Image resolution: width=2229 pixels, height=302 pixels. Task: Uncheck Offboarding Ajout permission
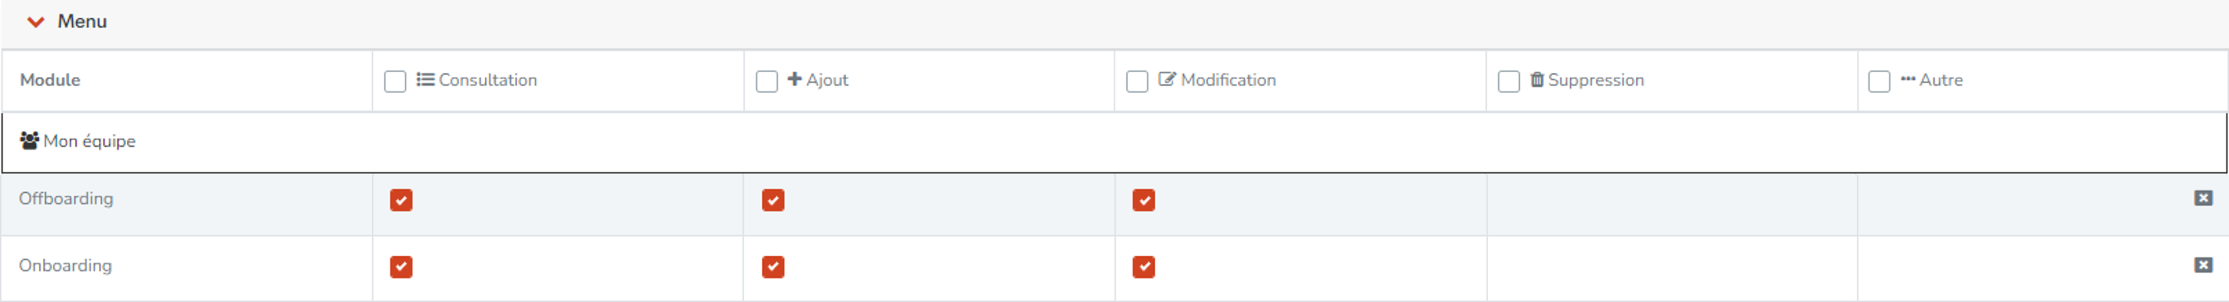tap(773, 200)
